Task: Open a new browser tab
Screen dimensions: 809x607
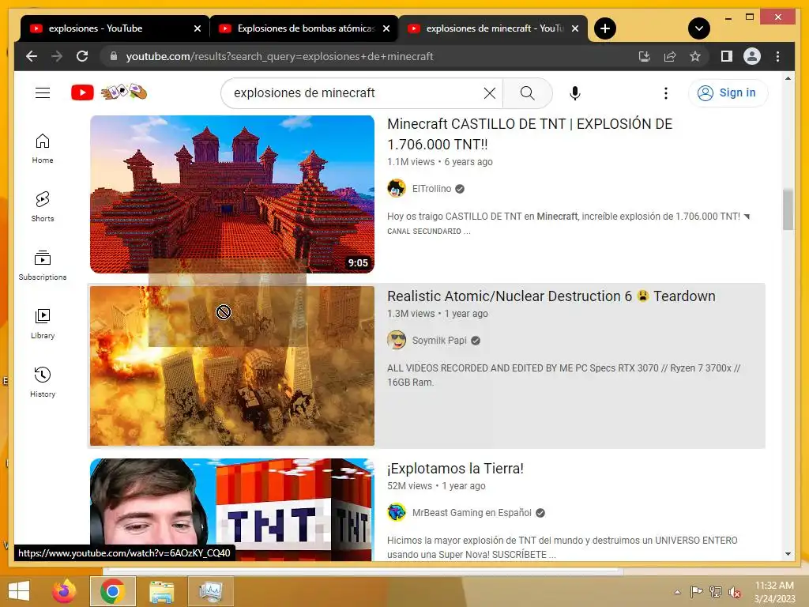Action: 605,28
